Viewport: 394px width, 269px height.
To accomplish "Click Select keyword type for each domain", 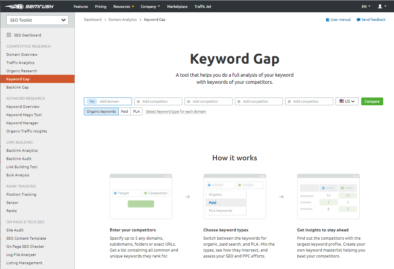I will coord(176,111).
